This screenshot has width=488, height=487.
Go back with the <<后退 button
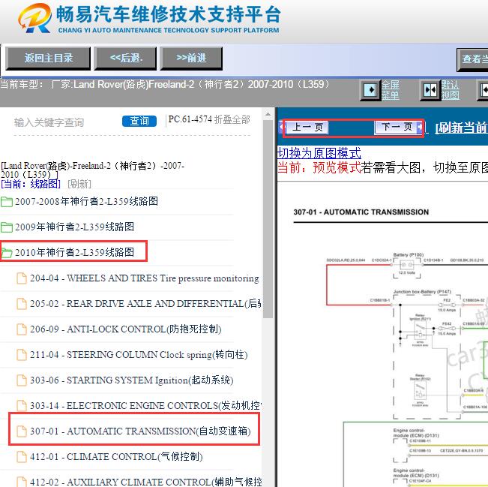[125, 59]
